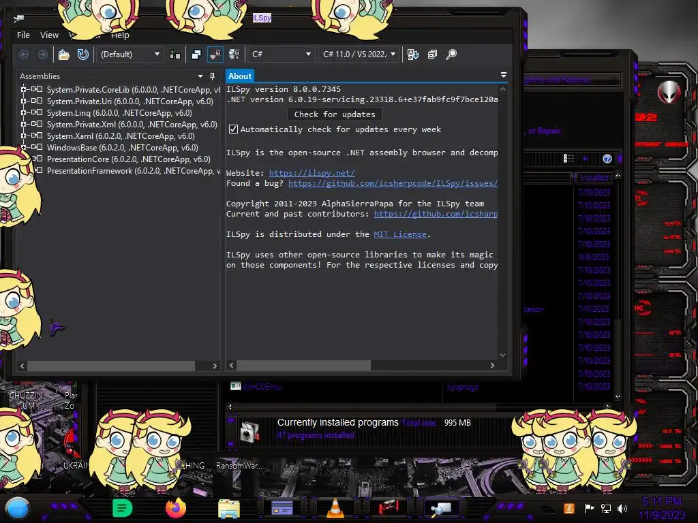
Task: Open Firefox from the taskbar
Action: 176,508
